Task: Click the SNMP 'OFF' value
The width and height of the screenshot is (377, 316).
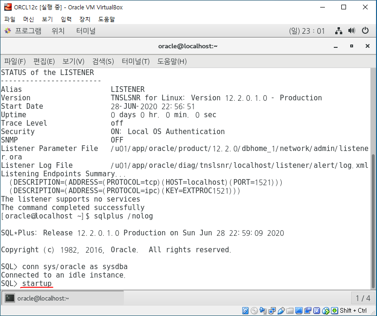Action: coord(117,140)
